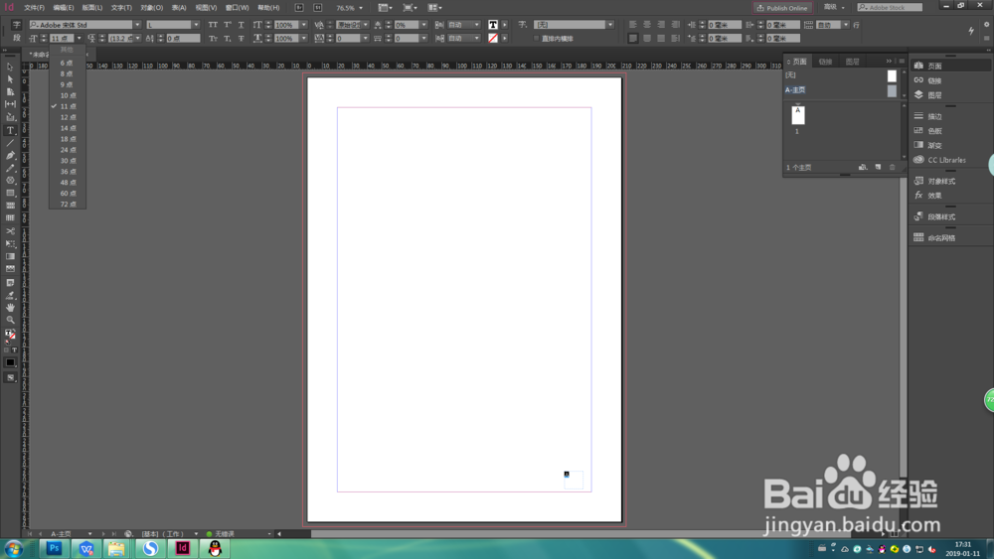Select the Rectangle Frame tool
This screenshot has height=559, width=994.
pyautogui.click(x=10, y=181)
